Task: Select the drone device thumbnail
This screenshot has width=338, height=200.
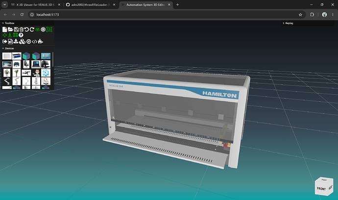Action: 26,73
